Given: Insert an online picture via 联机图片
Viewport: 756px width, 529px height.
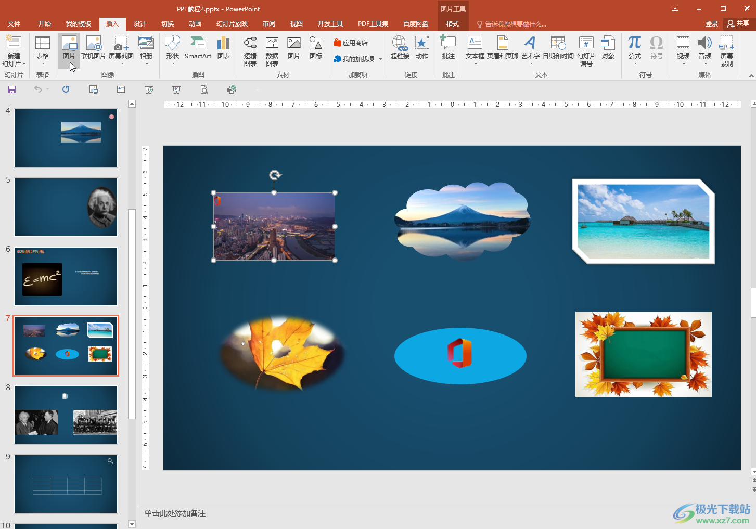Looking at the screenshot, I should pyautogui.click(x=94, y=47).
